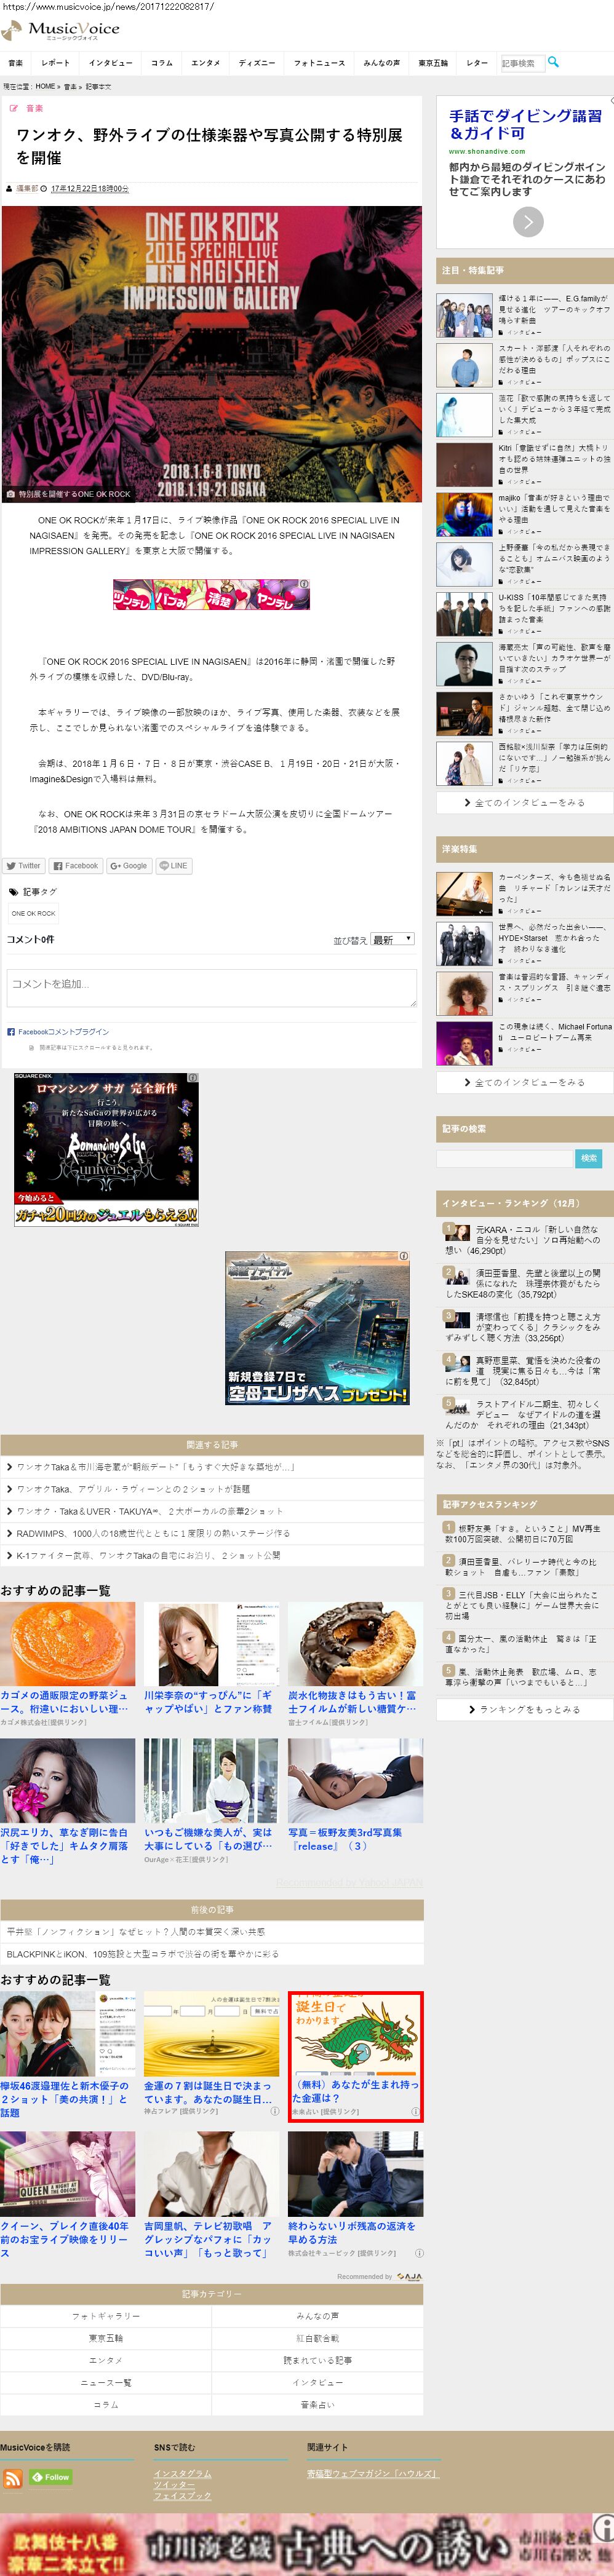Screen dimensions: 614x2576
Task: Open the 並び替え 最新 sort dropdown
Action: pos(392,939)
